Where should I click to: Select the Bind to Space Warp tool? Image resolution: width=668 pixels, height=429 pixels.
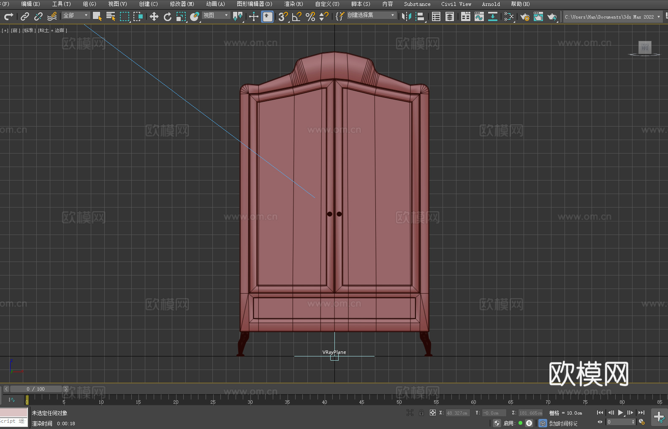coord(52,16)
